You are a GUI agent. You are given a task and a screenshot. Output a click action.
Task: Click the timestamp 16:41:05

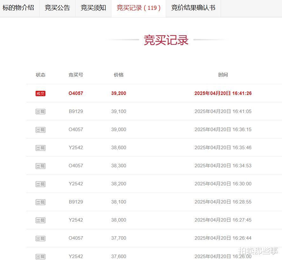[x=242, y=111]
